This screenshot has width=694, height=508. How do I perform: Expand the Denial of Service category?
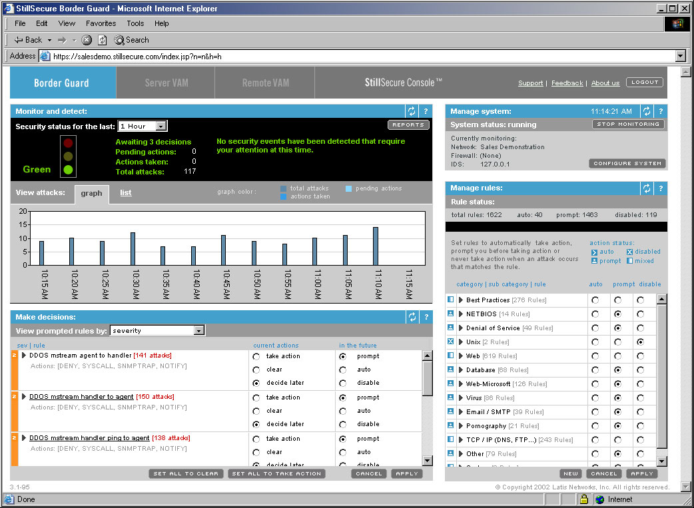tap(461, 328)
